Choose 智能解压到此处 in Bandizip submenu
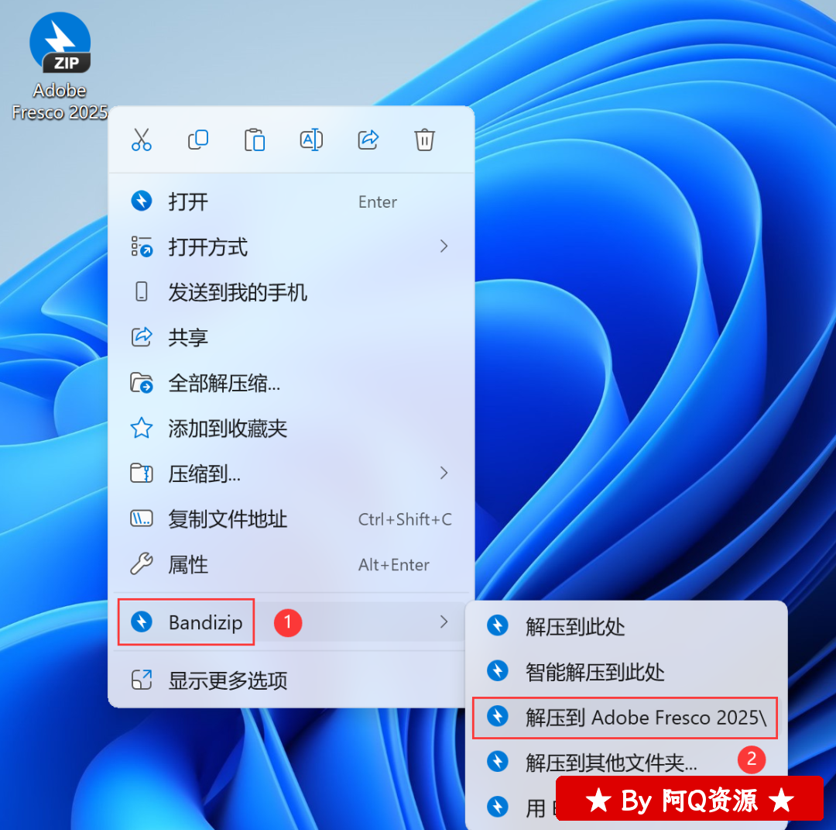Screen dimensions: 836x830 point(594,672)
